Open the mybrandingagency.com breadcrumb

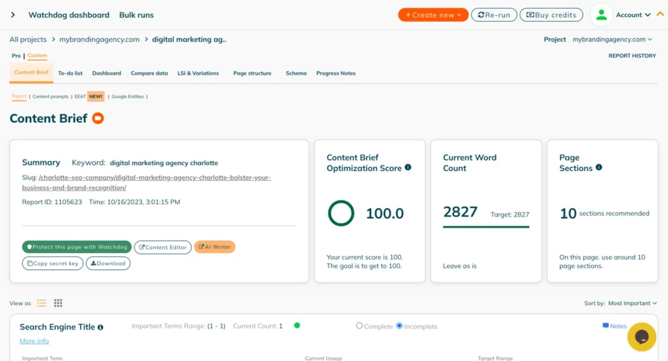pos(99,39)
